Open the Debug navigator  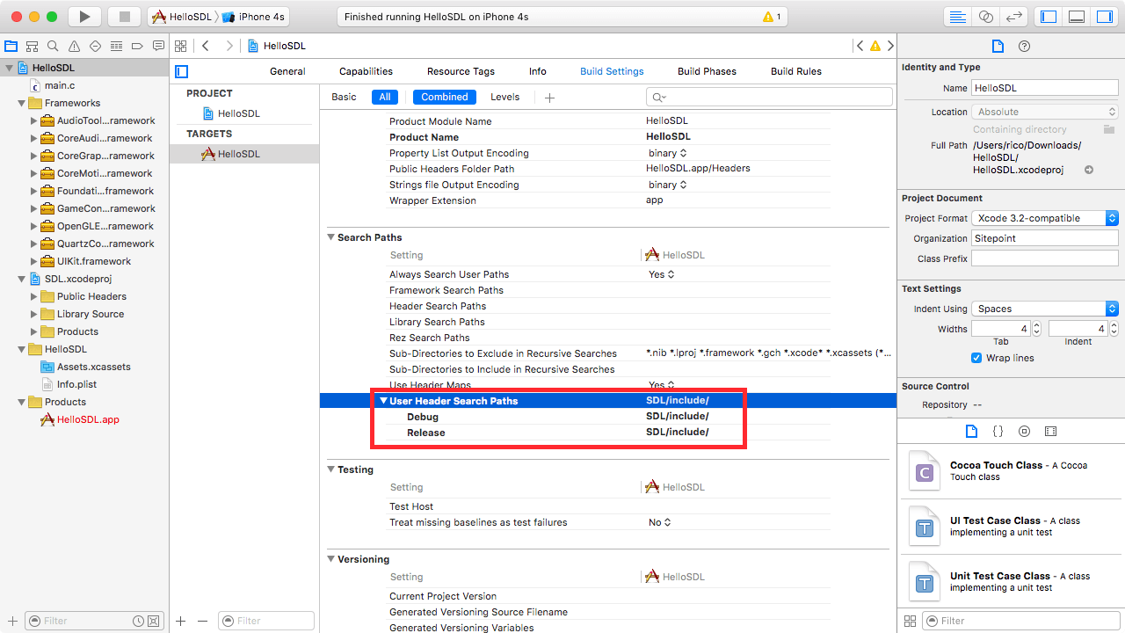(x=117, y=46)
